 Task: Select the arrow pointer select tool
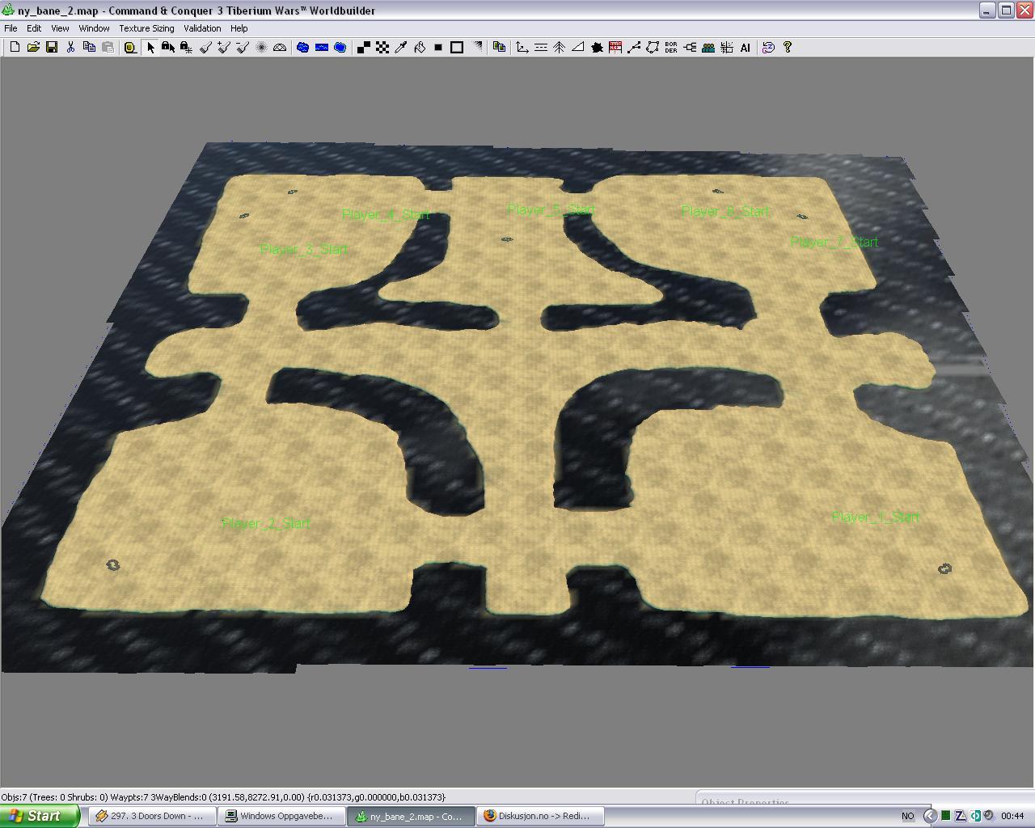[x=150, y=48]
